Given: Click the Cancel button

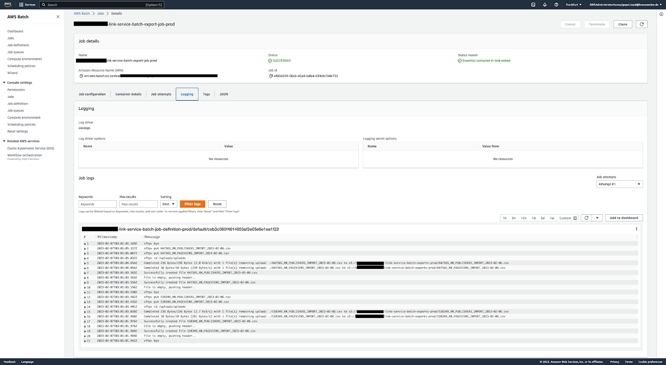Looking at the screenshot, I should tap(570, 24).
